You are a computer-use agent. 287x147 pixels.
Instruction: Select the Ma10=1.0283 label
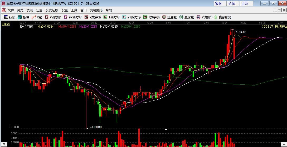click(x=67, y=27)
